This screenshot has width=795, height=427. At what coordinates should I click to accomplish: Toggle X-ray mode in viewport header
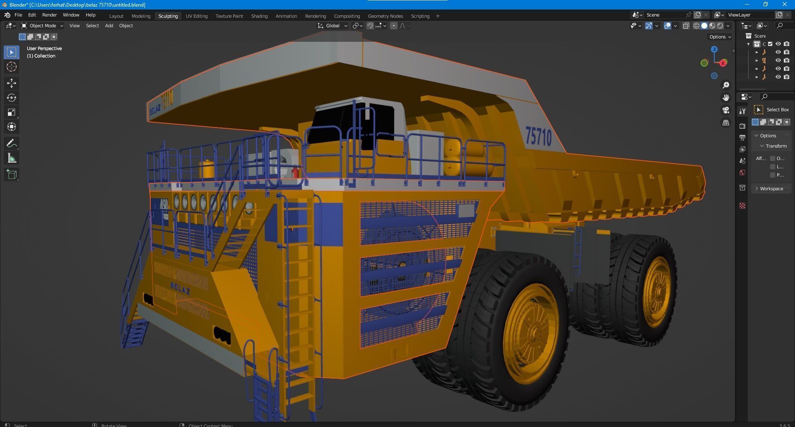[x=686, y=26]
